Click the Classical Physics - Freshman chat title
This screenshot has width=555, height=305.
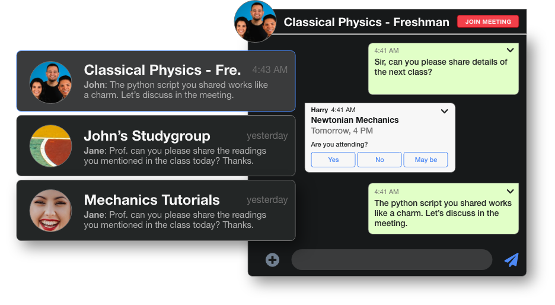click(x=366, y=22)
